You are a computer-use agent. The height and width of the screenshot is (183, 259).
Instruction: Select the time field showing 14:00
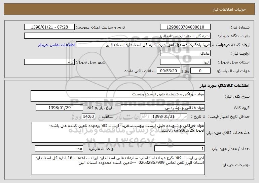(x=88, y=117)
